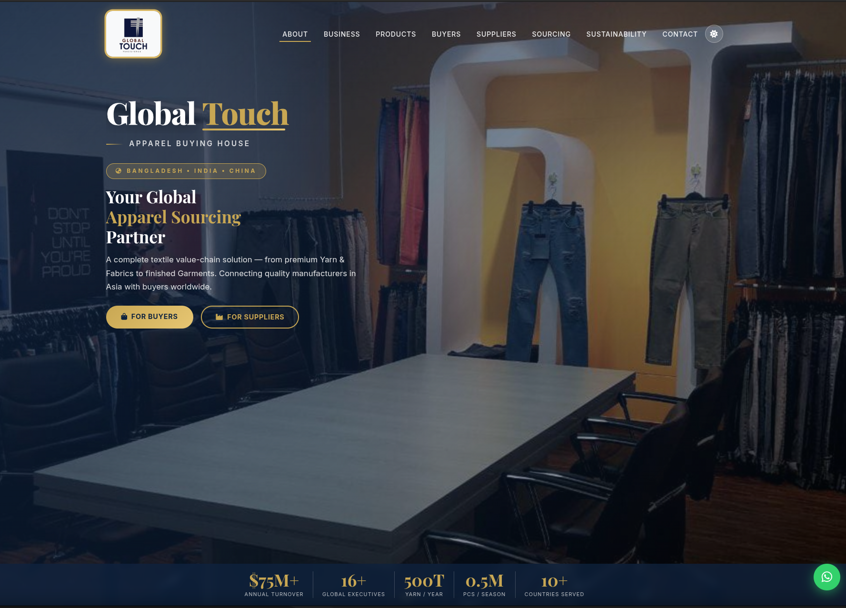Screen dimensions: 846x608
Task: Open the SUPPLIERS menu item
Action: (x=496, y=34)
